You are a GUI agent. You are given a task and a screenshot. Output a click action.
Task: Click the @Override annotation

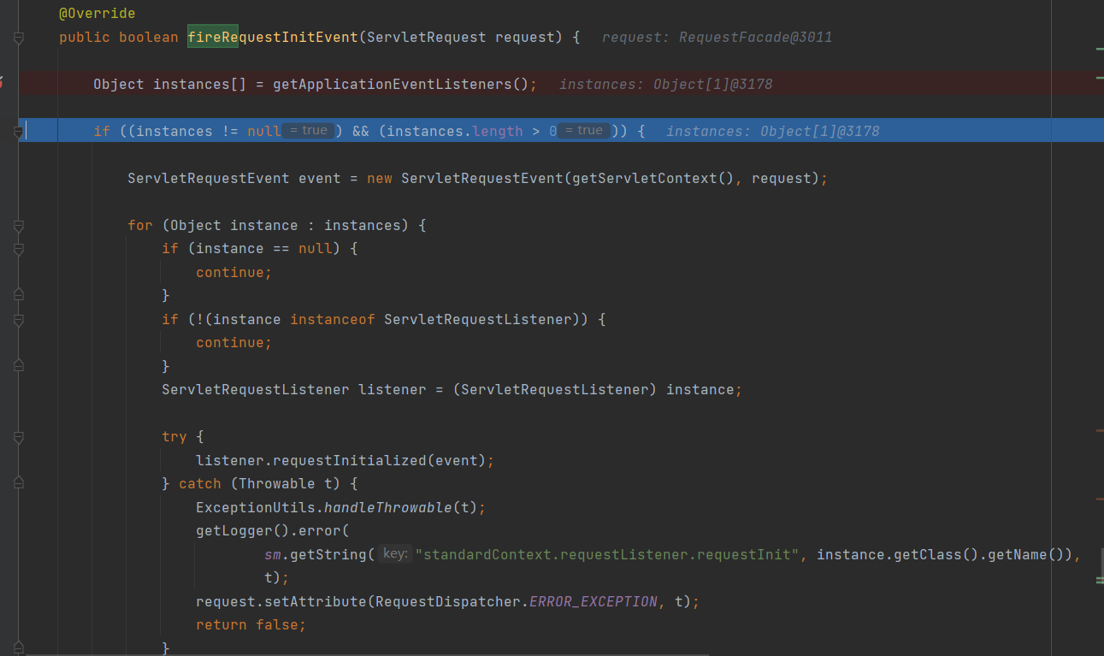coord(97,14)
